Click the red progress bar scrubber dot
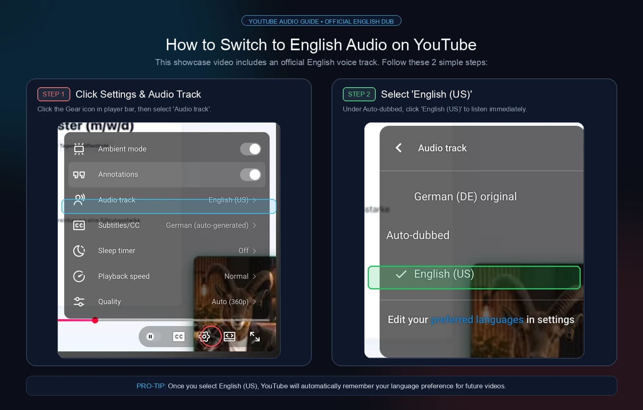The width and height of the screenshot is (643, 410). tap(95, 320)
